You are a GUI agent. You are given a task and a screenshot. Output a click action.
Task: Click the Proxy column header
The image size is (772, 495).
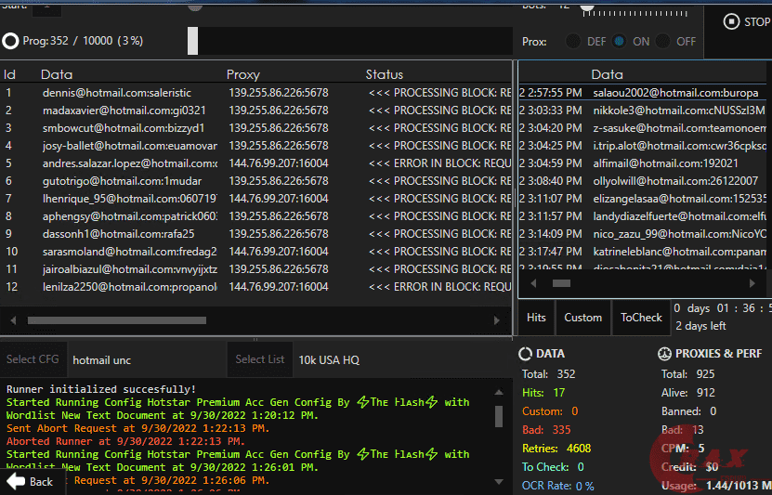pos(242,74)
